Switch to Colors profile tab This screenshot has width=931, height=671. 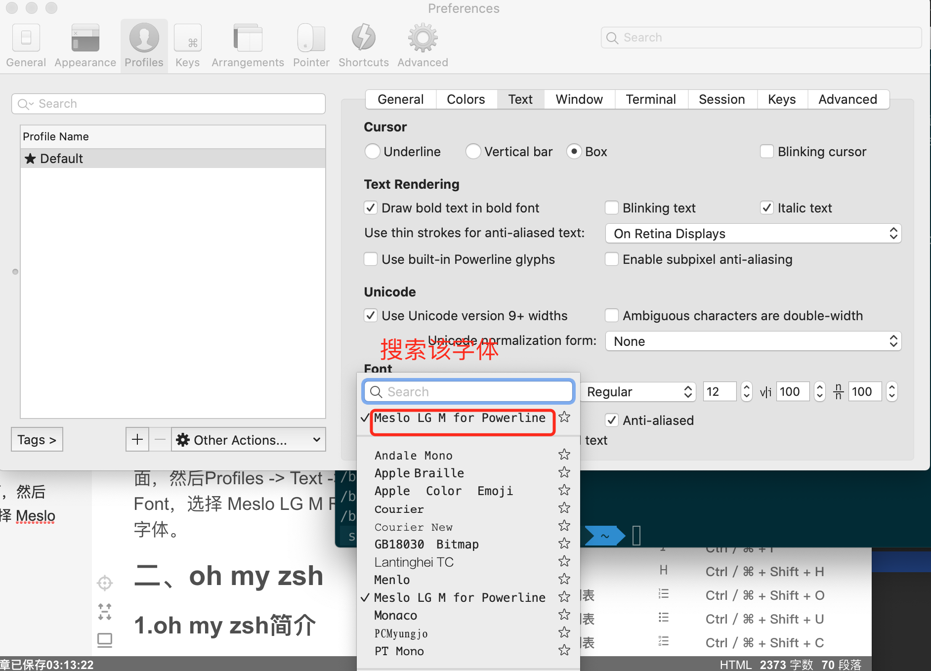465,99
